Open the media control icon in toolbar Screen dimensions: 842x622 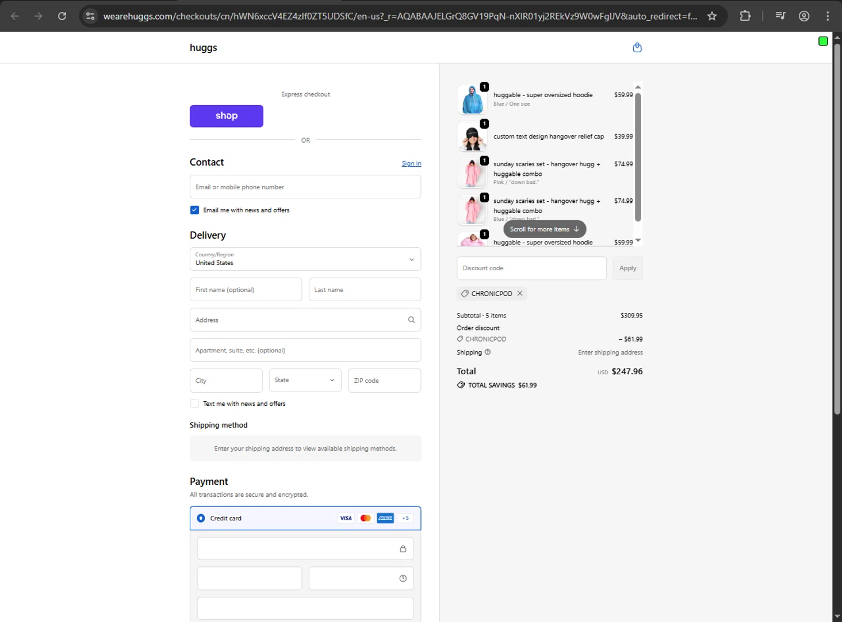click(x=780, y=16)
